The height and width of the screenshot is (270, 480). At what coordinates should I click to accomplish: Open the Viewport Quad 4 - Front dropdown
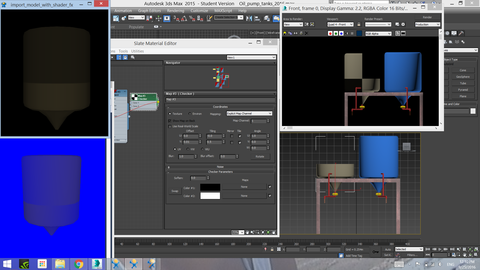340,24
